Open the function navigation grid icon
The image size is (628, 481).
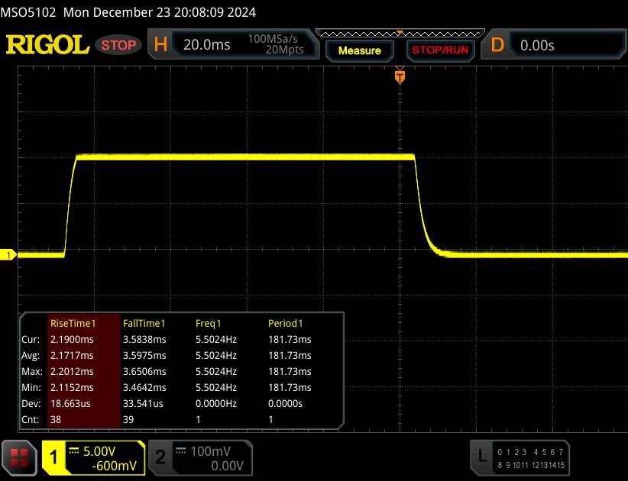20,457
